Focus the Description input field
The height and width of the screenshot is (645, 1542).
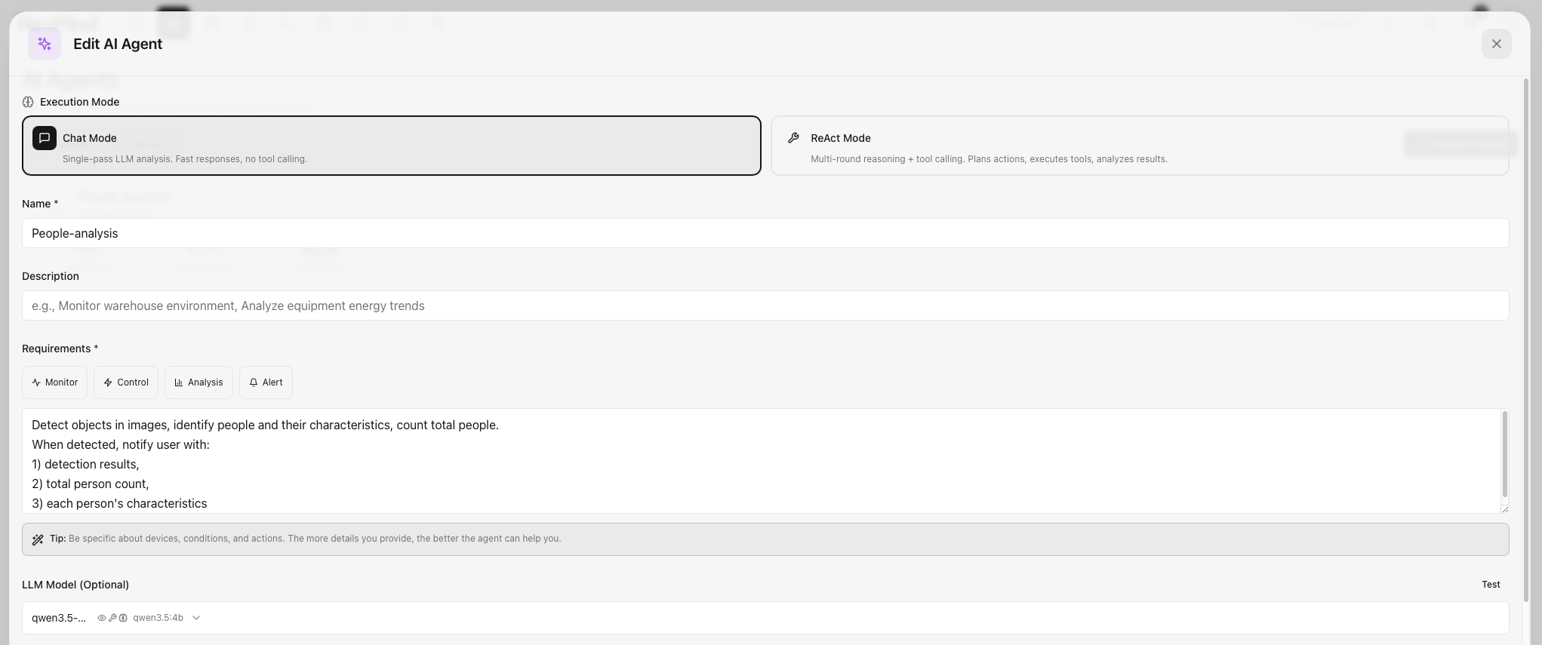pyautogui.click(x=765, y=306)
